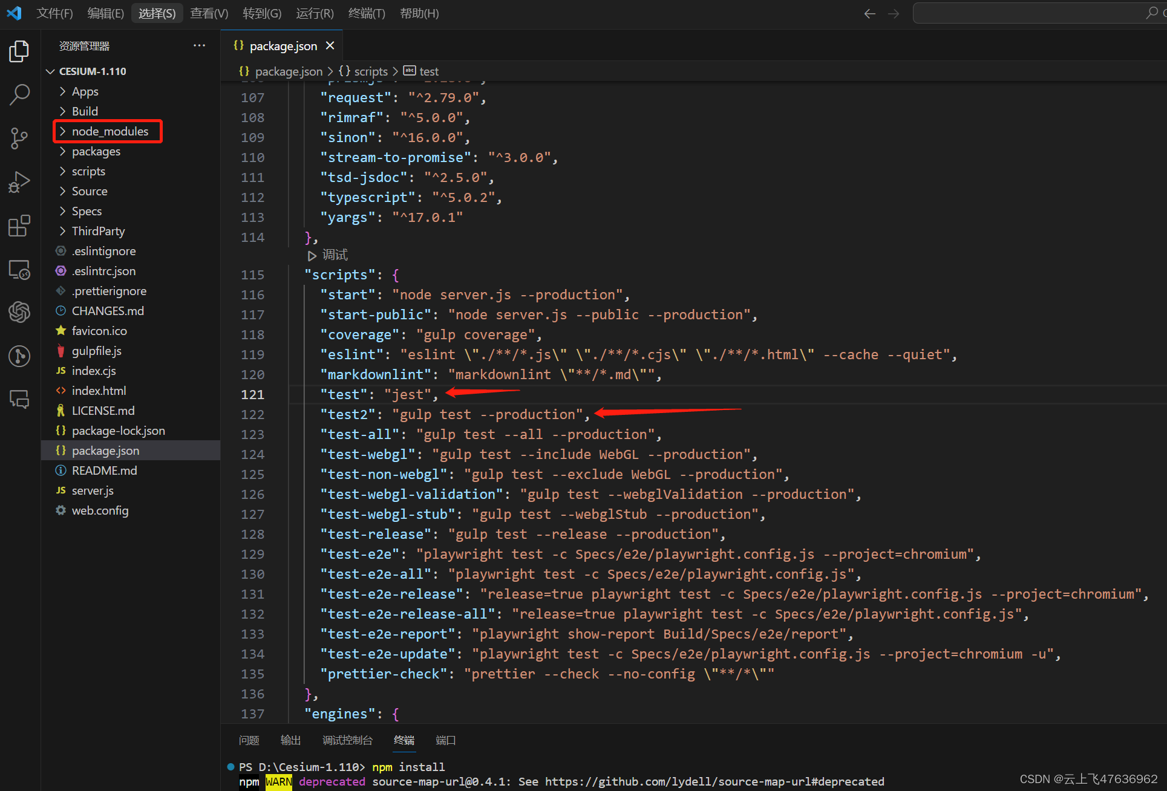The image size is (1167, 791).
Task: Expand the packages folder
Action: [x=131, y=151]
